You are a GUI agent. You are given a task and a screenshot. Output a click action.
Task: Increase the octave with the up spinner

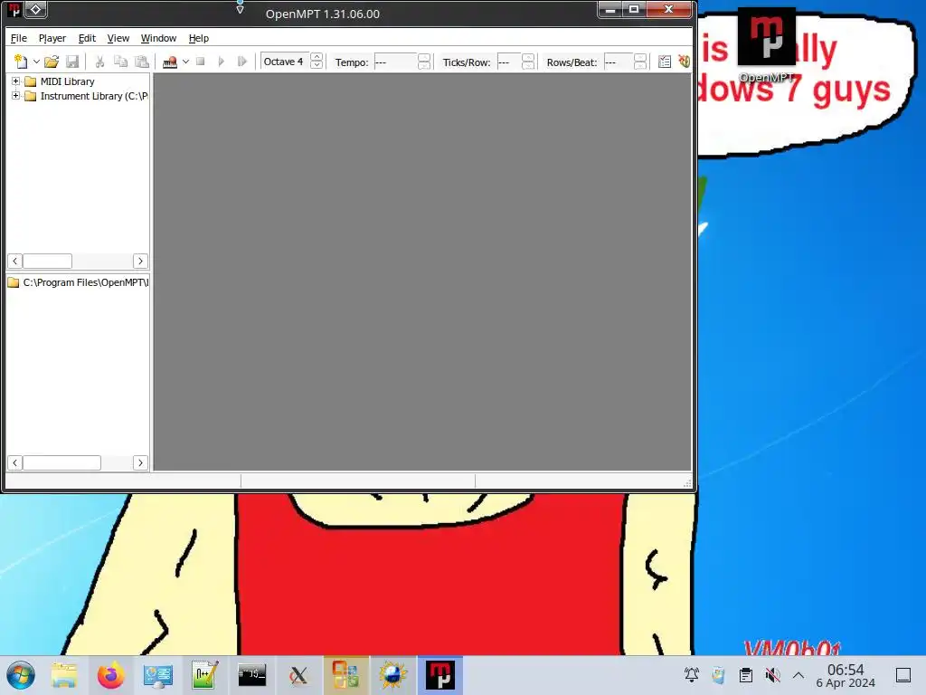tap(317, 57)
